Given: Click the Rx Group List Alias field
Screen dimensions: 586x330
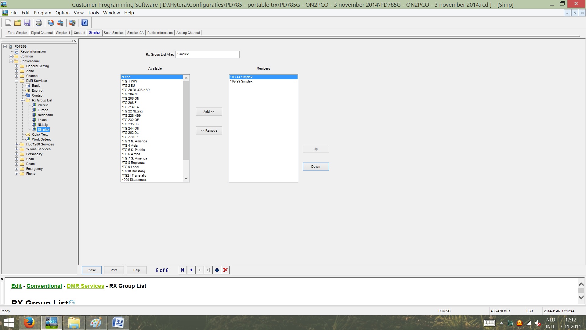Looking at the screenshot, I should click(x=208, y=54).
